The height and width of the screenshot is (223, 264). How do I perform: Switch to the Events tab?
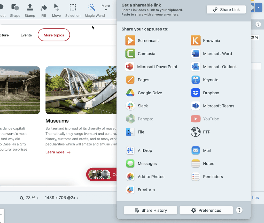(26, 35)
